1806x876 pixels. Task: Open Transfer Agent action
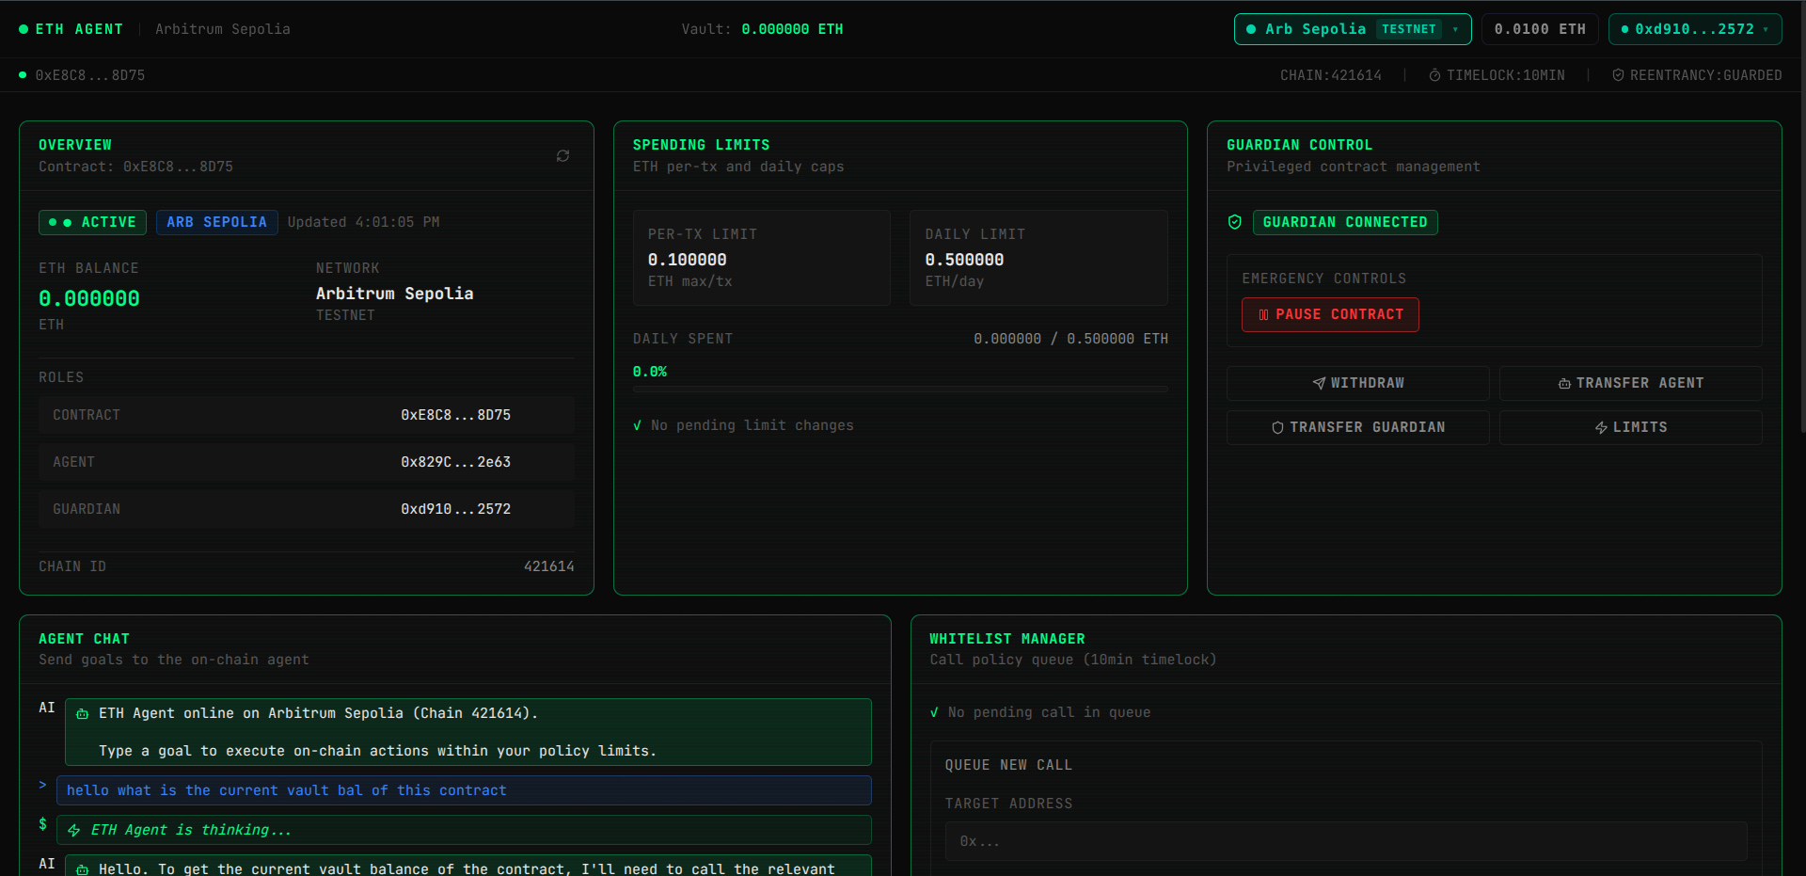1630,383
